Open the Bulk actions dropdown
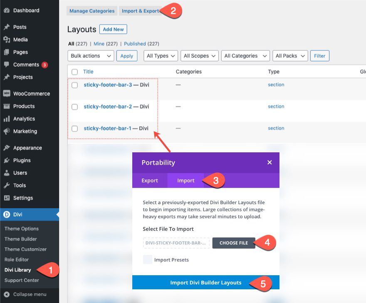 click(90, 56)
